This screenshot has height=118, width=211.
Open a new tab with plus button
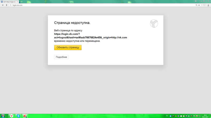pos(21,2)
